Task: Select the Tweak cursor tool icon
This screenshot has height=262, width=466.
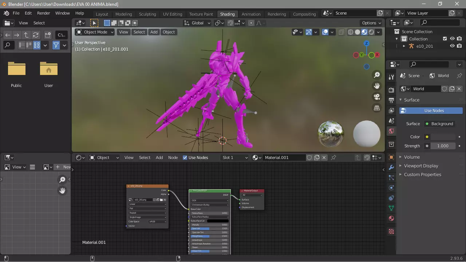Action: click(94, 23)
